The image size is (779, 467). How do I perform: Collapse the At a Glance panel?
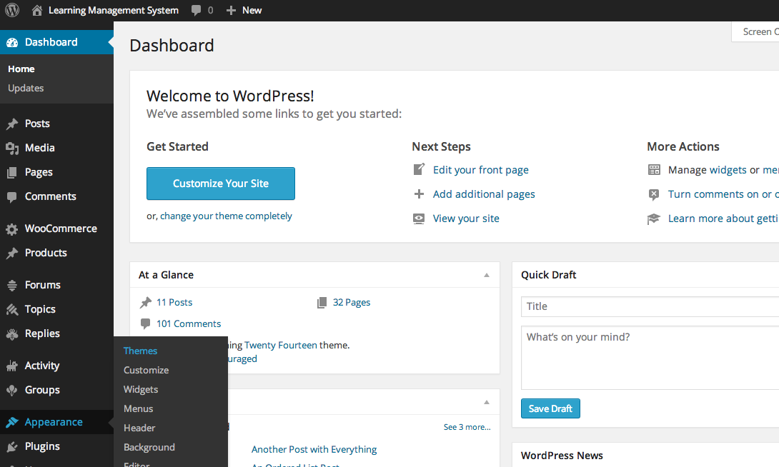(x=487, y=275)
